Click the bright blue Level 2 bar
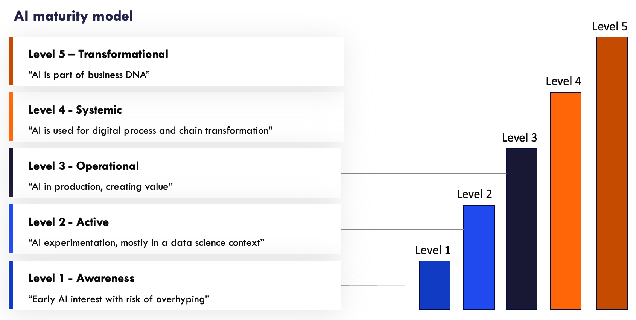Image resolution: width=636 pixels, height=320 pixels. click(479, 257)
